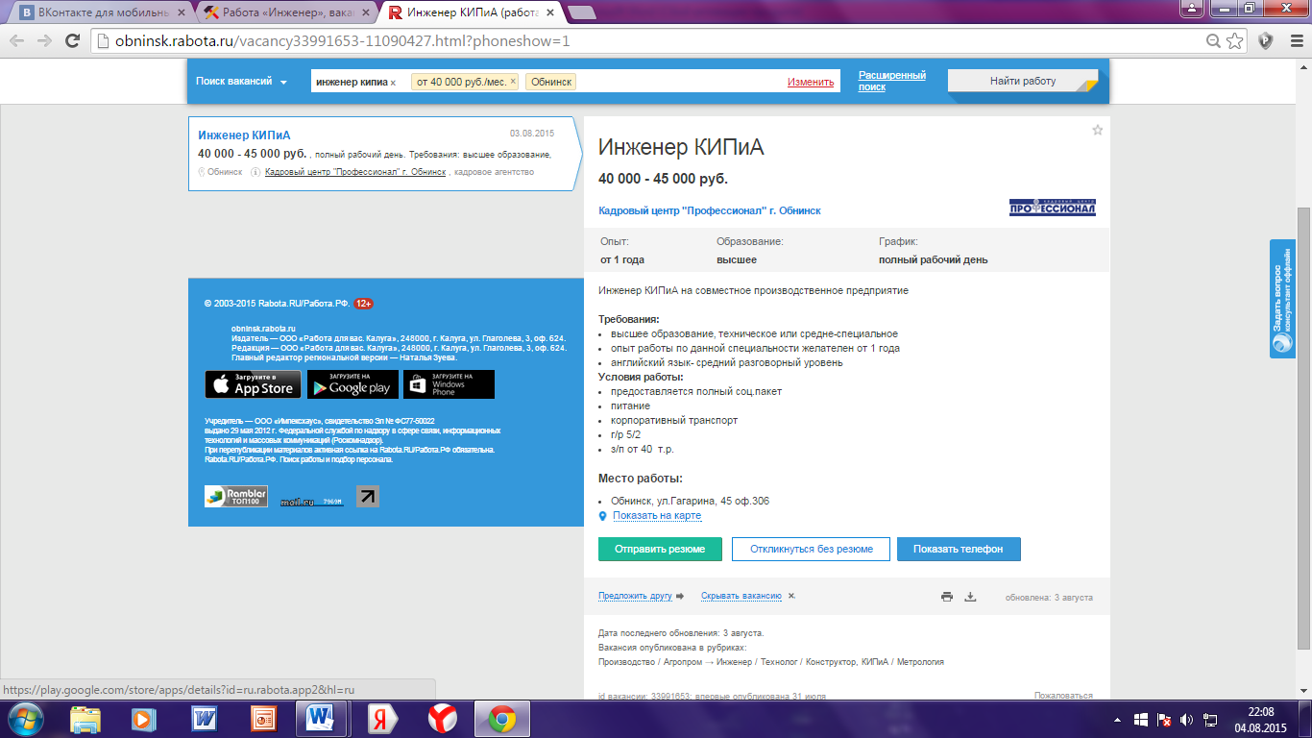Open the Windows Start button
Image resolution: width=1312 pixels, height=738 pixels.
click(x=25, y=719)
